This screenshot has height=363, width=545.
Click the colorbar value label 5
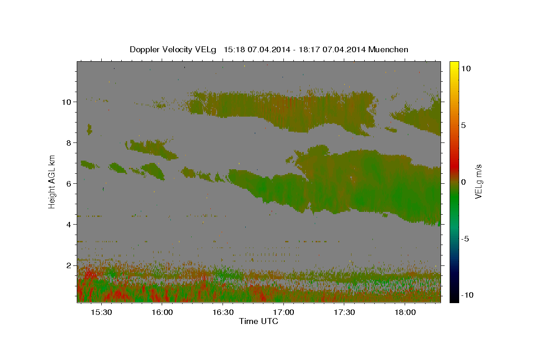pyautogui.click(x=463, y=125)
